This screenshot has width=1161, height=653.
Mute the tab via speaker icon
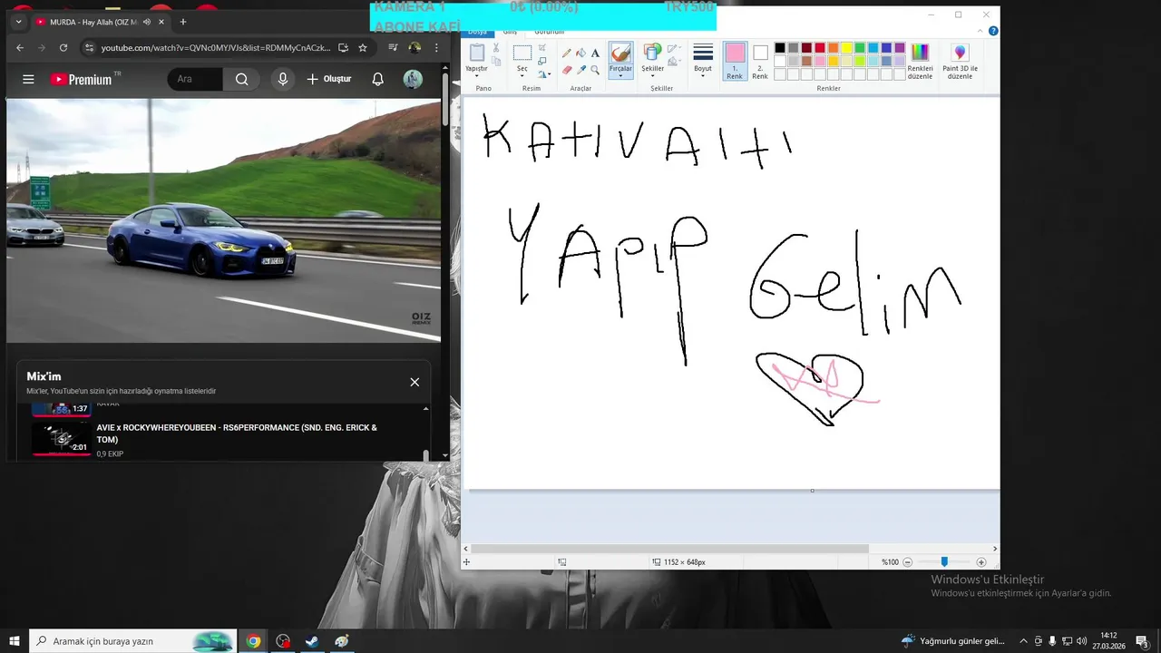tap(146, 22)
